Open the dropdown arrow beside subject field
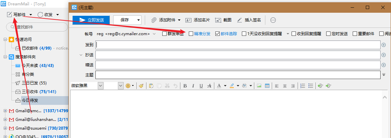391x138 pixels. (384, 75)
